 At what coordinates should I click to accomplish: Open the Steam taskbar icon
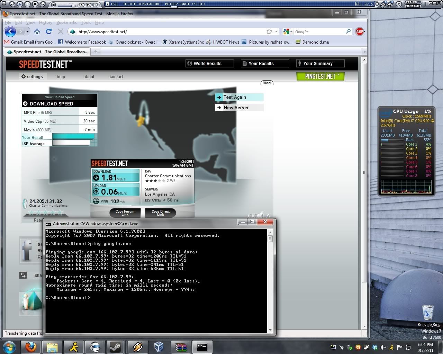click(x=116, y=347)
